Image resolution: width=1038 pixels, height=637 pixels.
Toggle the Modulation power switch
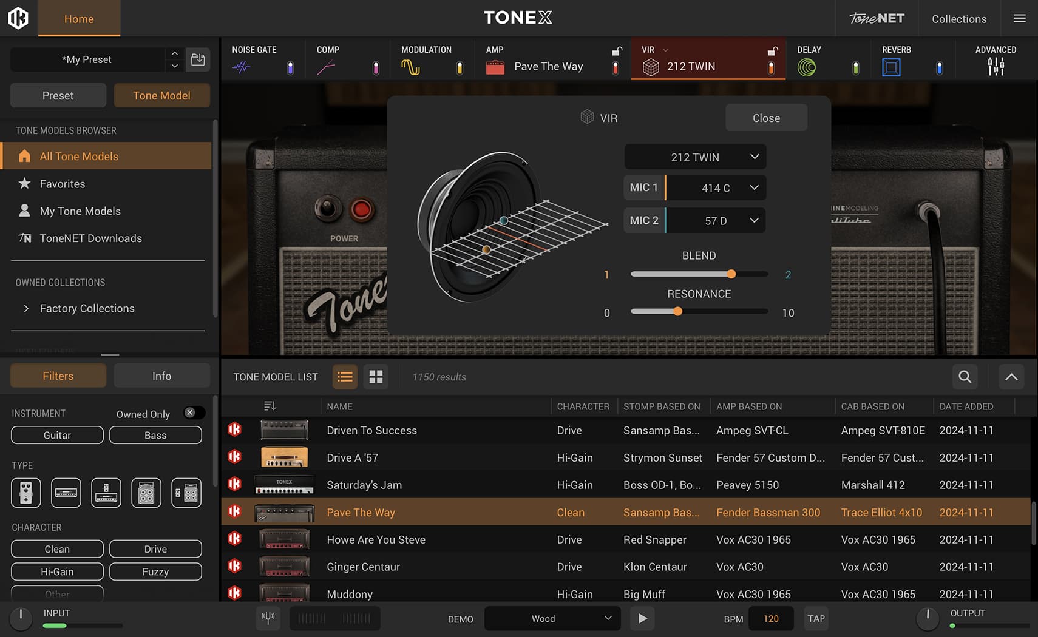pyautogui.click(x=460, y=68)
